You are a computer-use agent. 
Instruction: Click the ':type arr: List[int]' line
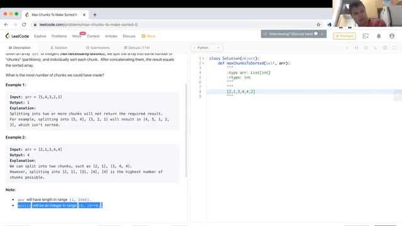(249, 73)
